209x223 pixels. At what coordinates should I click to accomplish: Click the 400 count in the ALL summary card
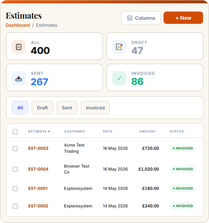pos(40,51)
